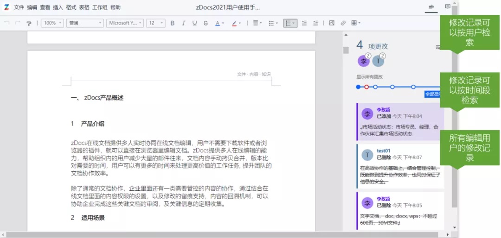Click the changes filter icon beside 项更改

tap(438, 47)
